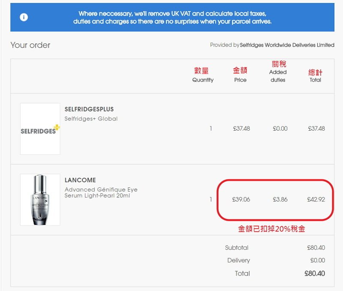
Task: Open the Selfridges Plus logo thumbnail
Action: 40,129
